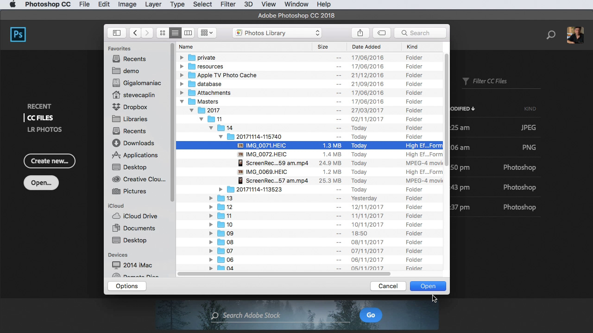
Task: Click the Share button in dialog toolbar
Action: coord(360,33)
